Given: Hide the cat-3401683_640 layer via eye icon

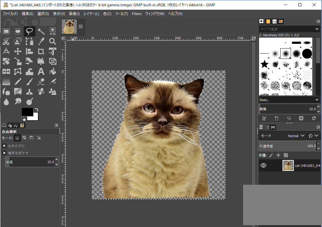Looking at the screenshot, I should (x=263, y=165).
